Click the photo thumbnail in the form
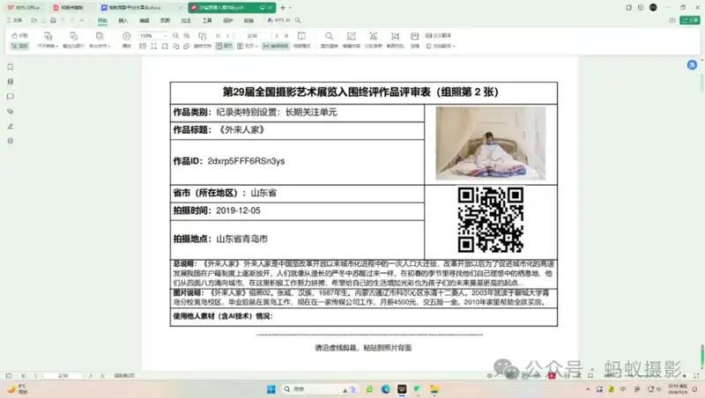 491,144
